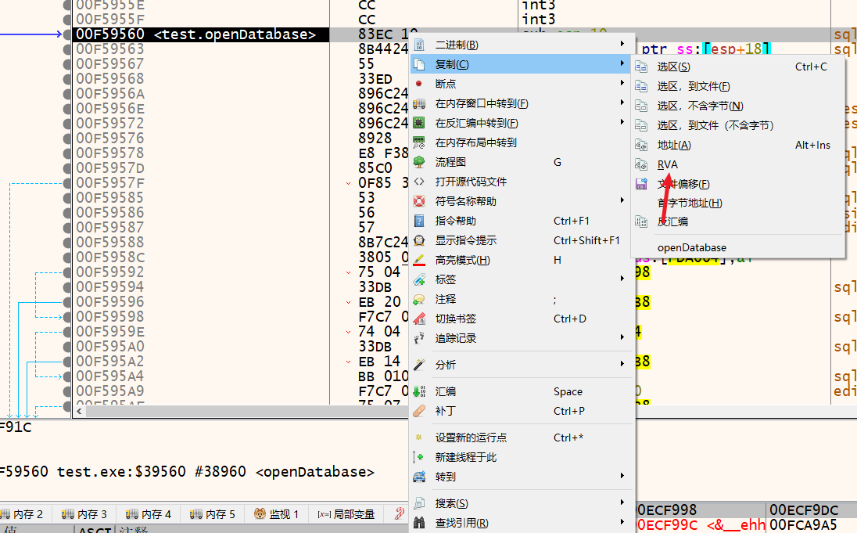This screenshot has height=533, width=857.
Task: Select the 00F59560 test.openDatabase address row
Action: pos(195,34)
